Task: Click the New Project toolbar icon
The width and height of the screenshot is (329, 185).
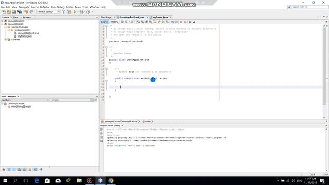Action: click(x=9, y=12)
